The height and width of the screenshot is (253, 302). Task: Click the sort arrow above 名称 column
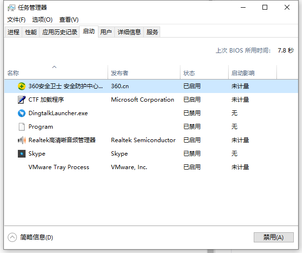[55, 67]
